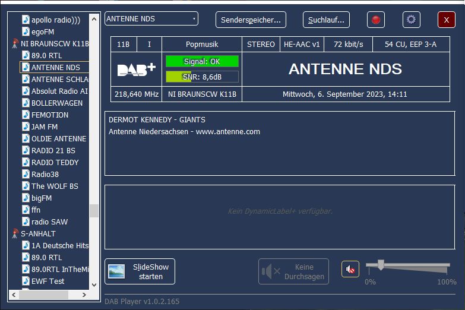
Task: Click the DAB+ logo
Action: (x=137, y=69)
